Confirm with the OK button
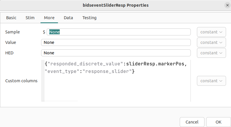This screenshot has height=127, width=231. [x=218, y=122]
